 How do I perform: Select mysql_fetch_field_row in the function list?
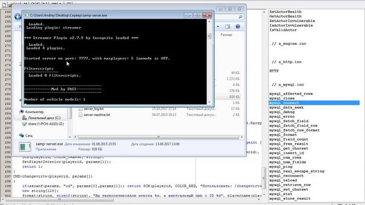click(x=293, y=125)
